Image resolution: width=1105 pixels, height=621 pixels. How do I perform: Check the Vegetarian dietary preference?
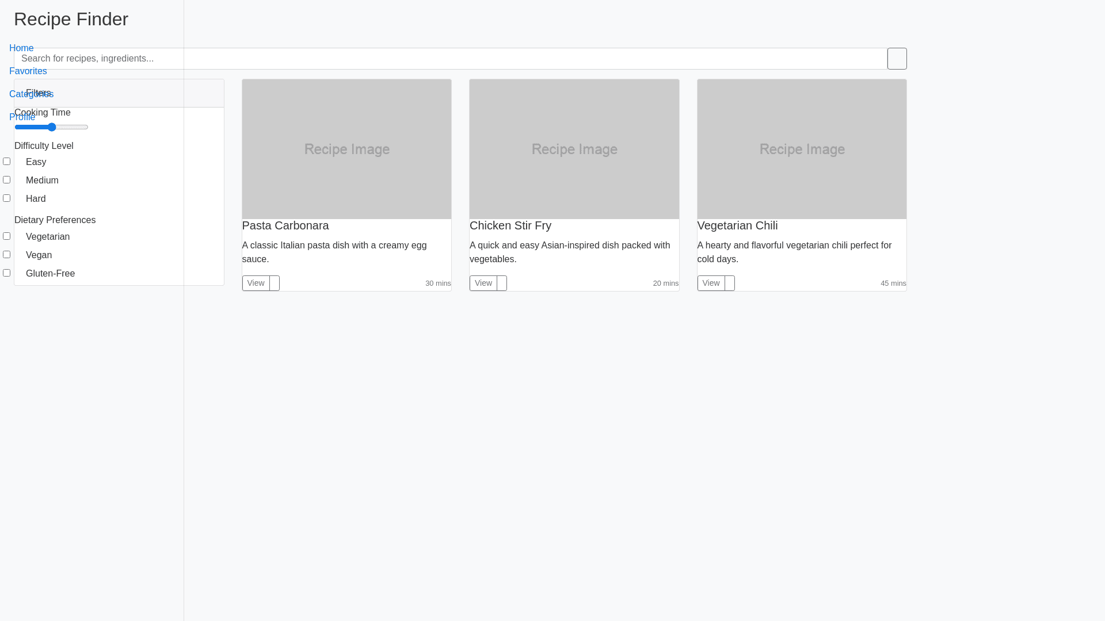(7, 236)
